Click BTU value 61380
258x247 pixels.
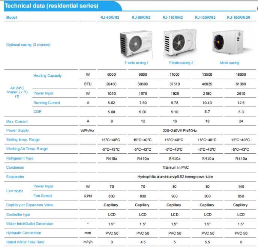pos(241,84)
